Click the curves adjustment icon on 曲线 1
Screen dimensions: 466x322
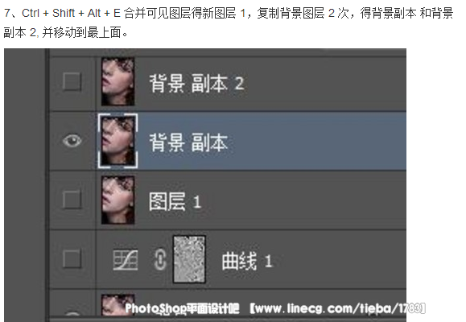pos(126,259)
